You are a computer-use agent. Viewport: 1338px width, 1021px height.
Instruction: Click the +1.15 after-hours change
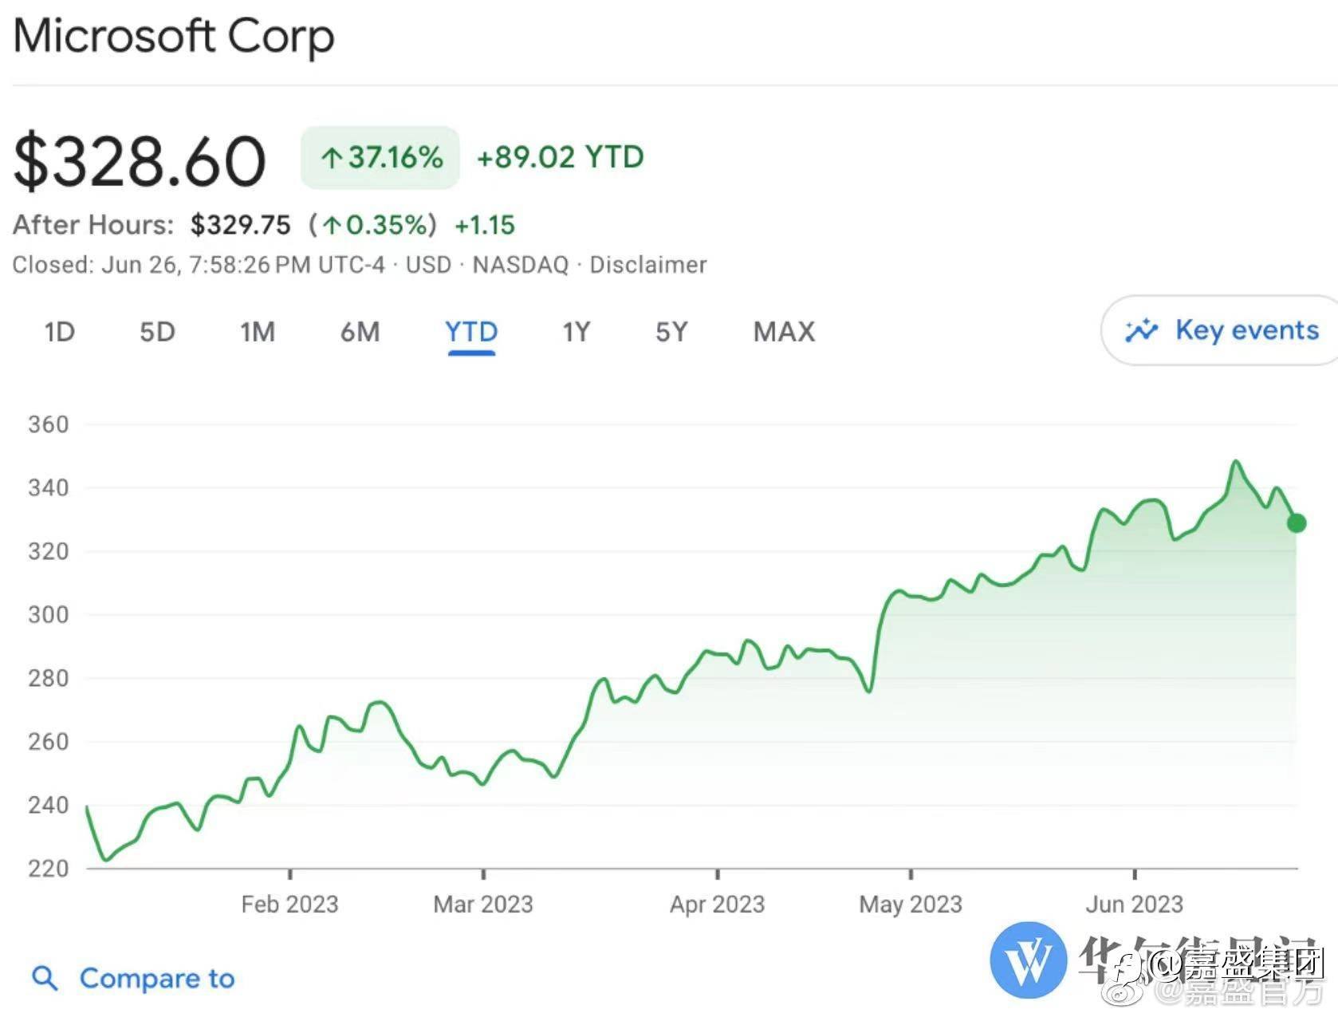[485, 225]
